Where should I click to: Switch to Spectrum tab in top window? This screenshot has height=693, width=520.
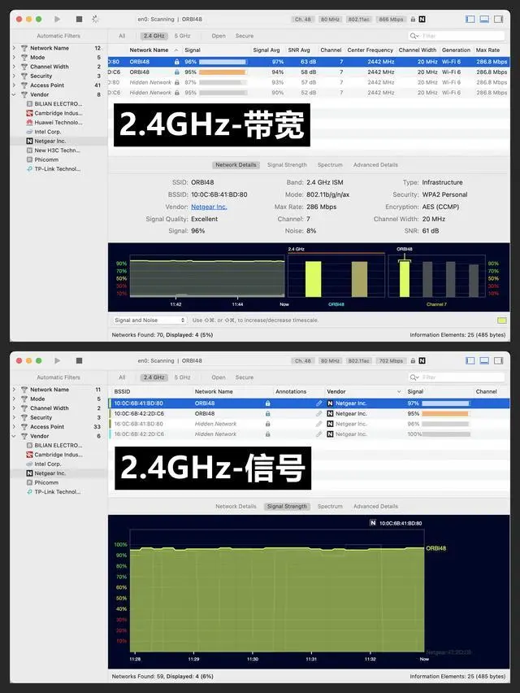tap(330, 165)
